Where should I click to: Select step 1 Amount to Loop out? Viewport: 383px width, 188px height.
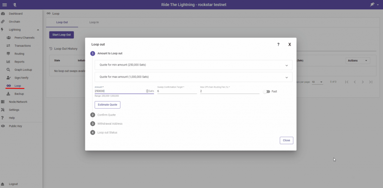[107, 53]
